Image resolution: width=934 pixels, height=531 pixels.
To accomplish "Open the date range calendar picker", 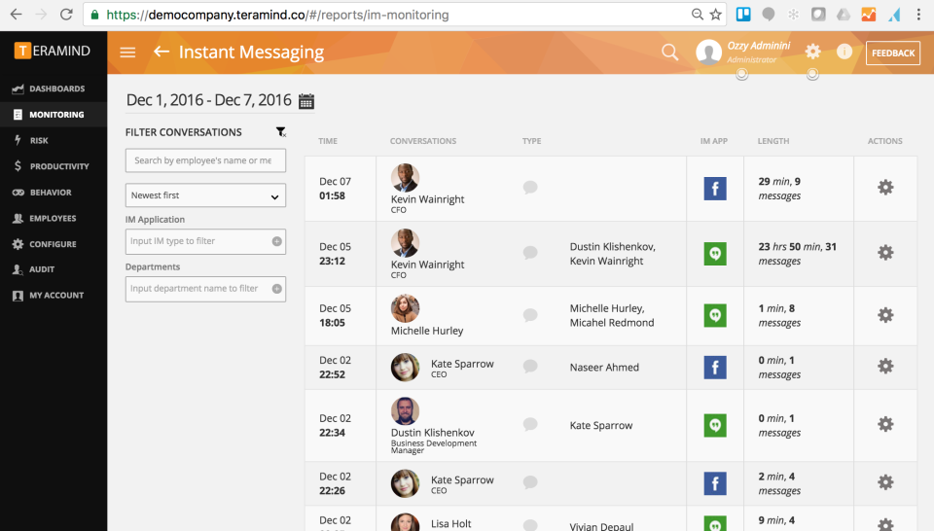I will coord(306,101).
